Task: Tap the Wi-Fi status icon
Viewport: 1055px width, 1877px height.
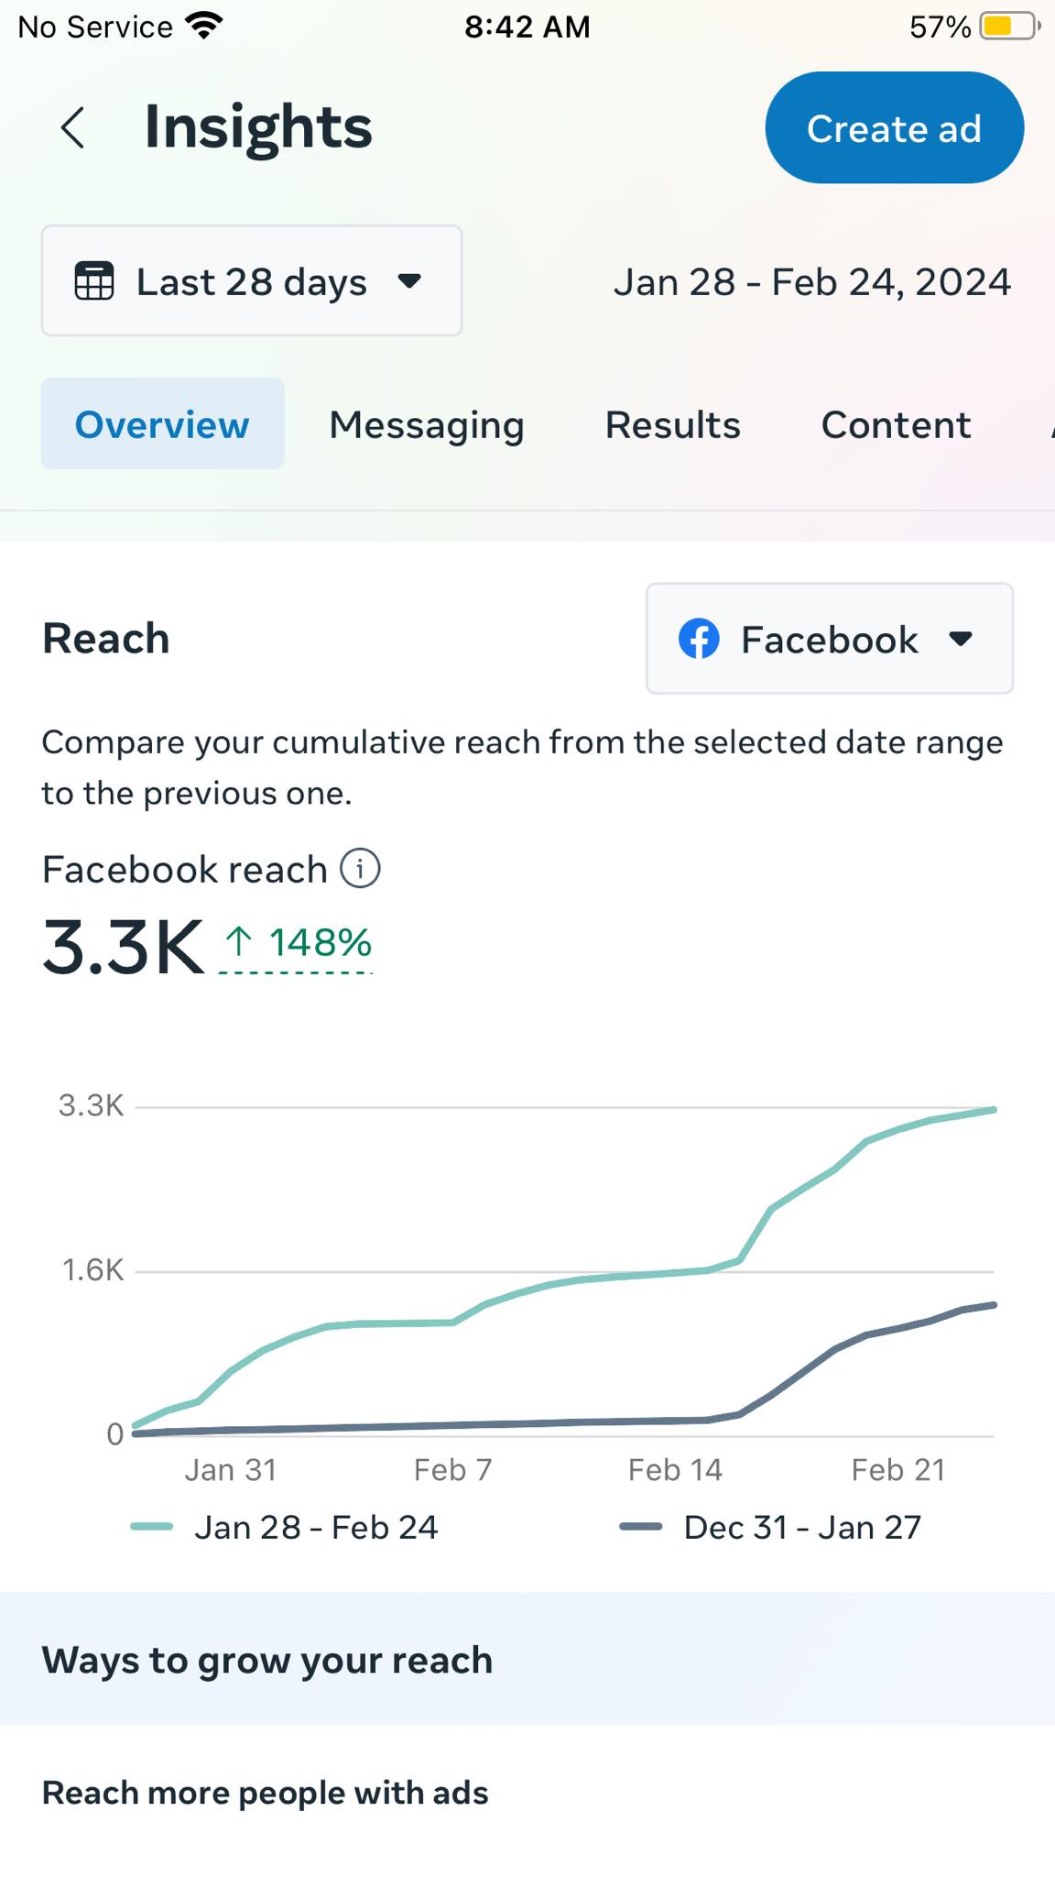Action: coord(203,26)
